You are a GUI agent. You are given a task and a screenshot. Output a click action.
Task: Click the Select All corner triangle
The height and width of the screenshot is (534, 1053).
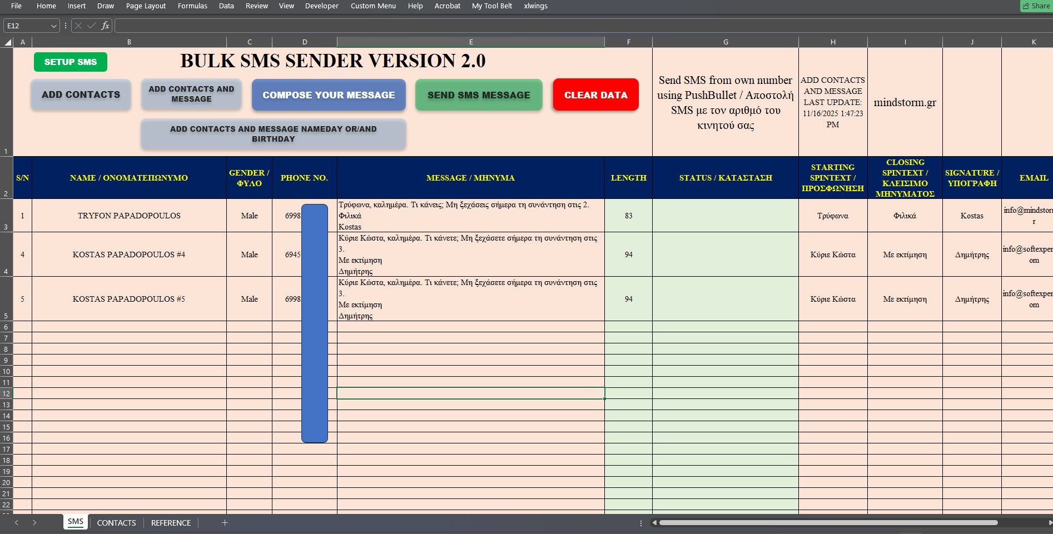point(8,42)
